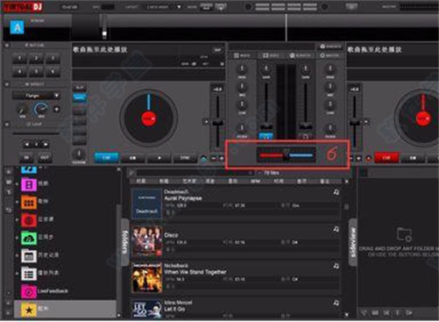The height and width of the screenshot is (322, 439).
Task: Set loop IN point
Action: pos(26,157)
